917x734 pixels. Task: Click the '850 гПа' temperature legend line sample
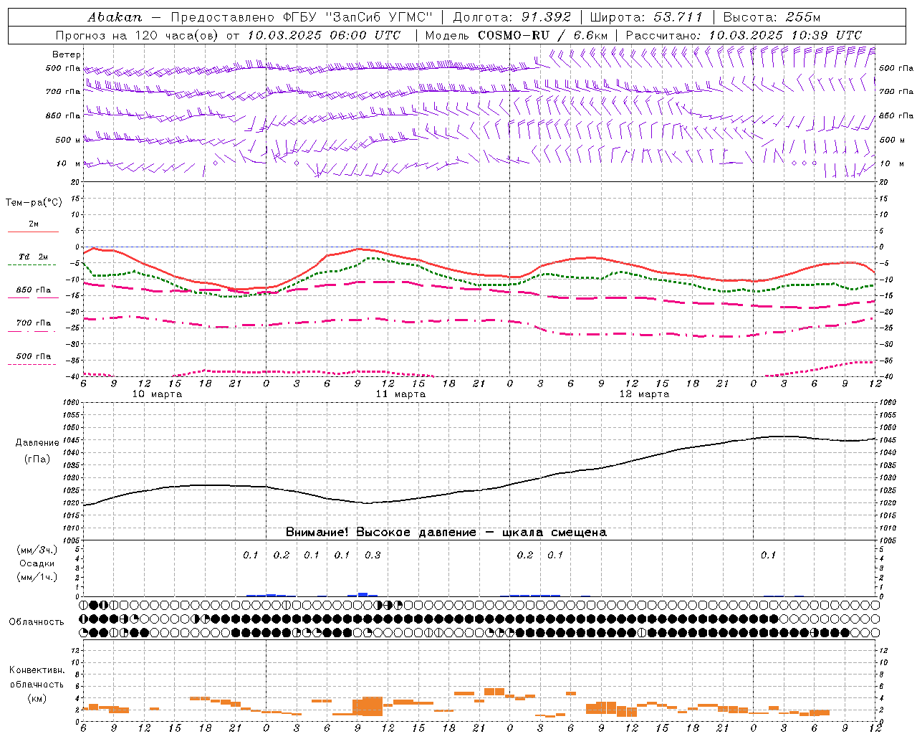point(34,297)
